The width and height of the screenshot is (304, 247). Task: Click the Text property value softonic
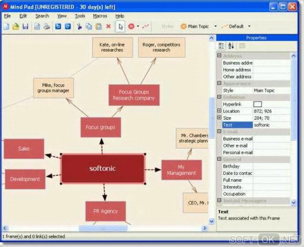click(x=272, y=125)
